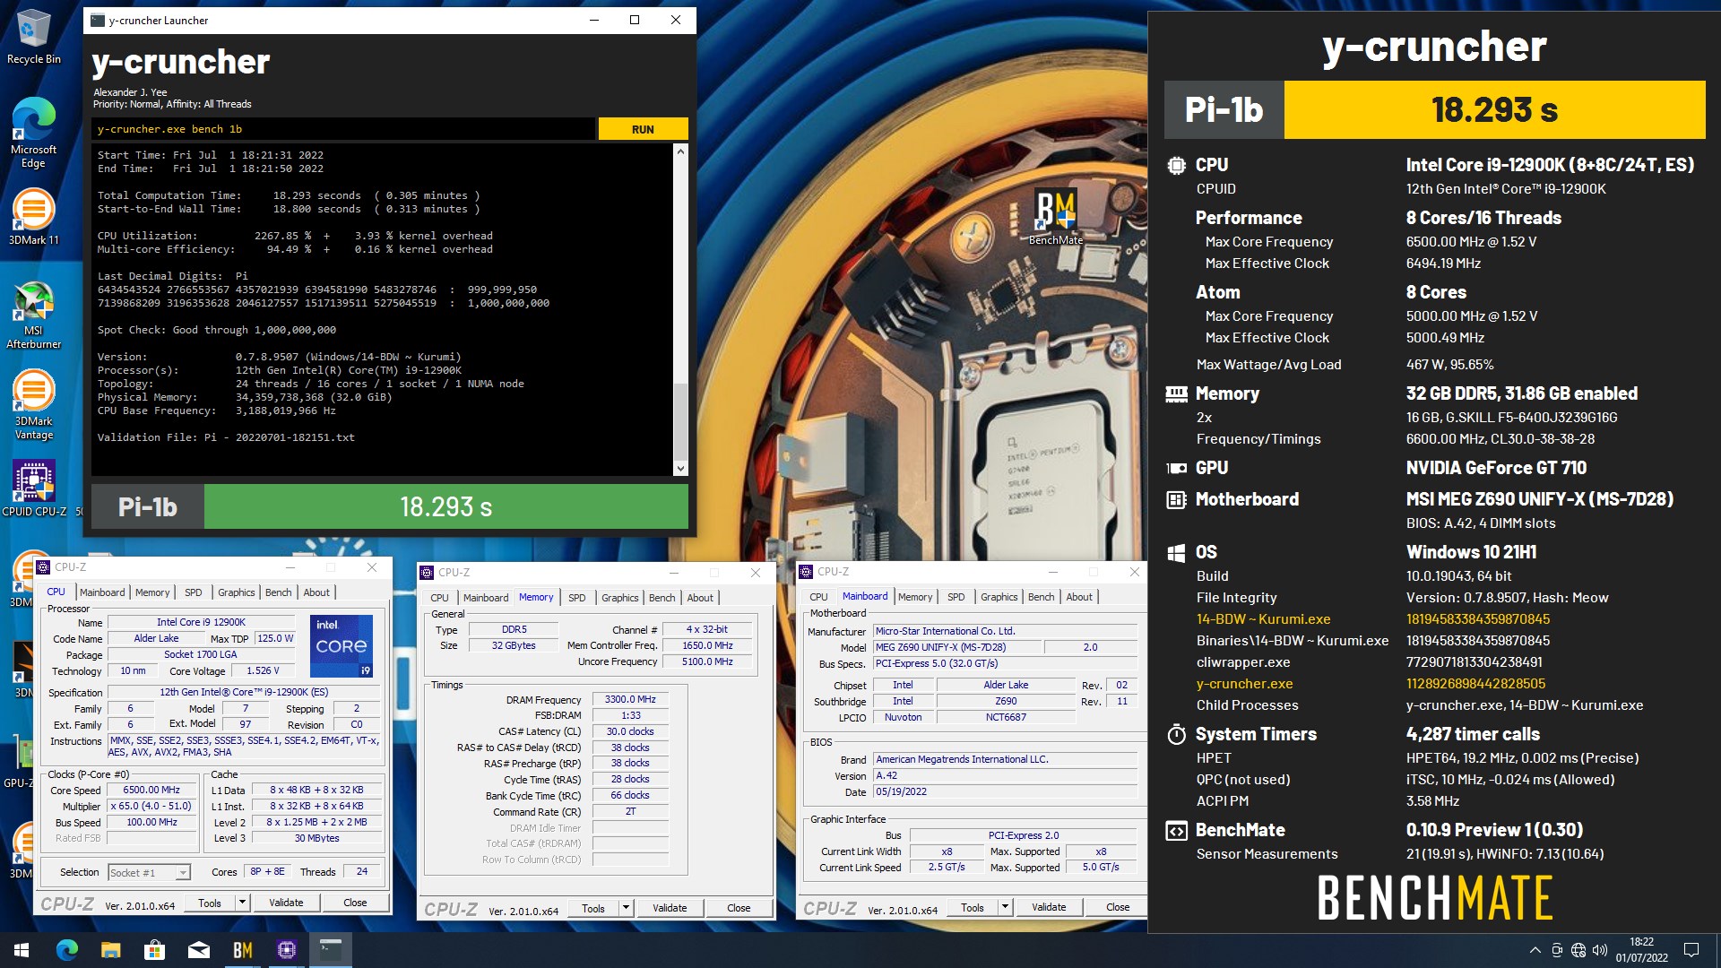The image size is (1721, 968).
Task: Select the Memory tab in the right CPU-Z
Action: (x=915, y=597)
